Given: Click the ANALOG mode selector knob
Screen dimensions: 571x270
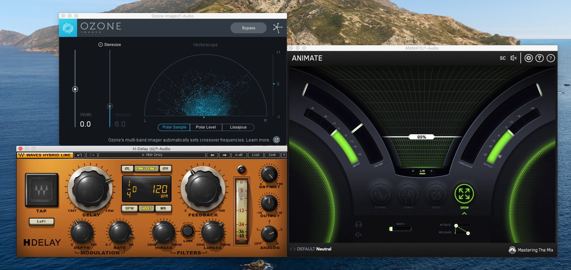Looking at the screenshot, I should 269,234.
